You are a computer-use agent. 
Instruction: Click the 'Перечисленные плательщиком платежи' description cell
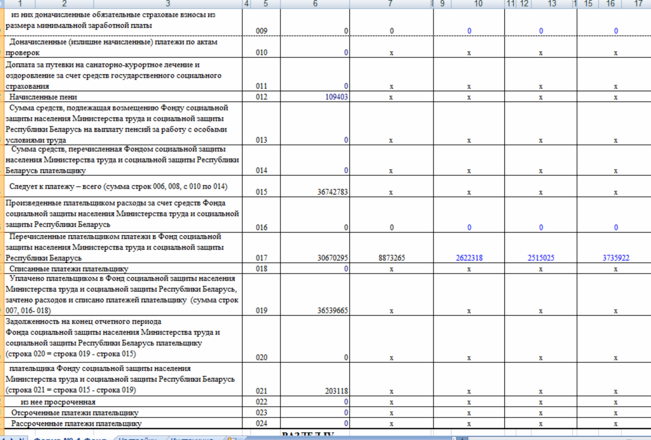[x=123, y=247]
